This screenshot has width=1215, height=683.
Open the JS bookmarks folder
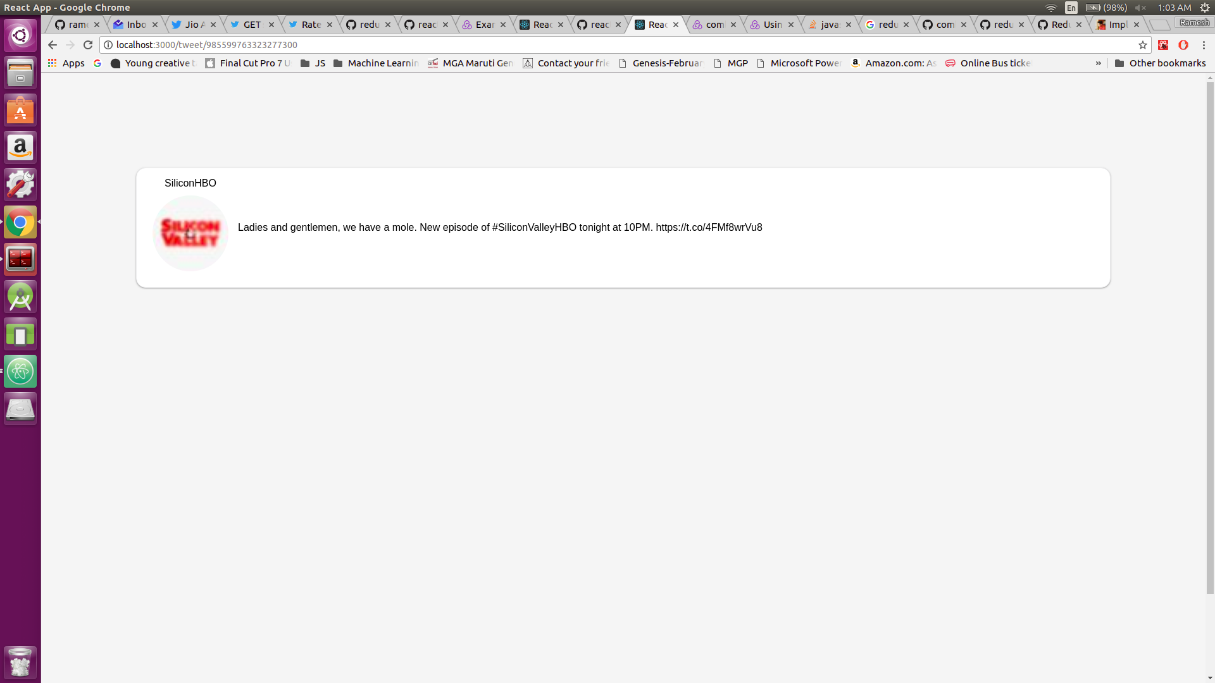coord(313,63)
